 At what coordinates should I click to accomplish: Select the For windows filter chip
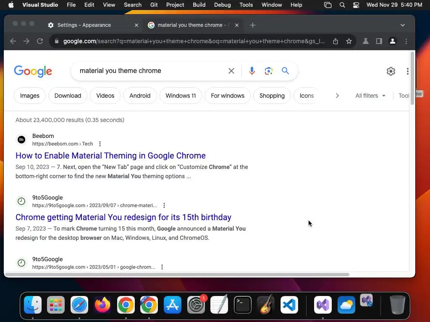pyautogui.click(x=228, y=96)
